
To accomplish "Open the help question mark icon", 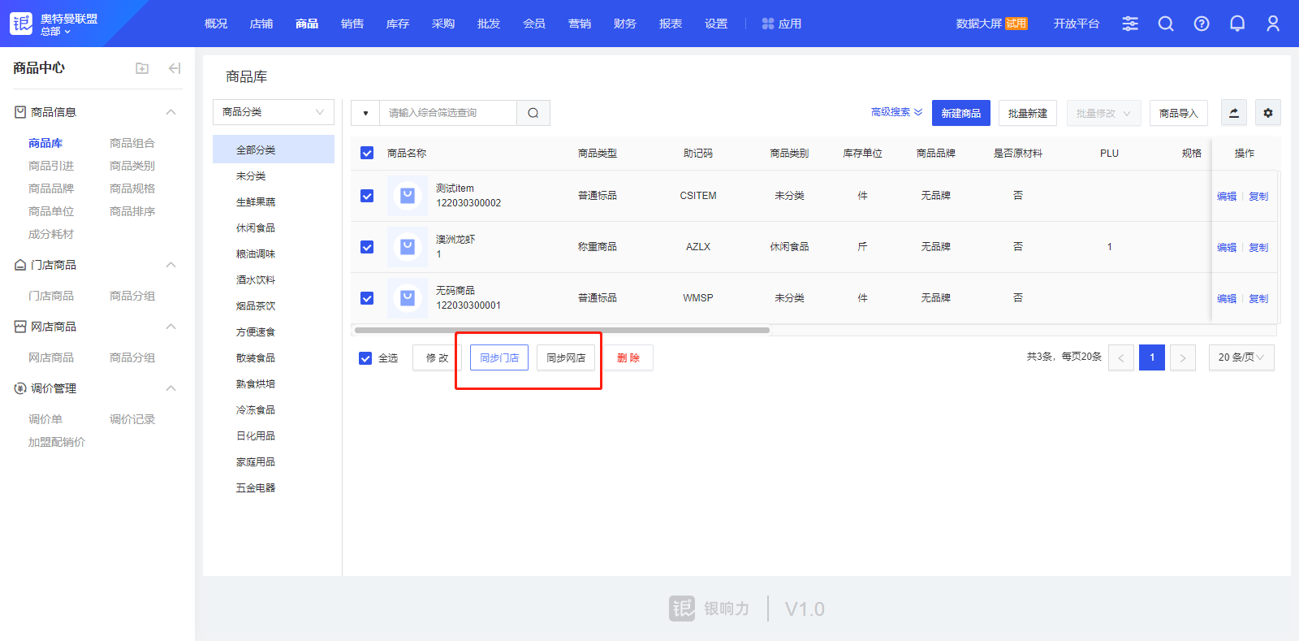I will (x=1202, y=24).
